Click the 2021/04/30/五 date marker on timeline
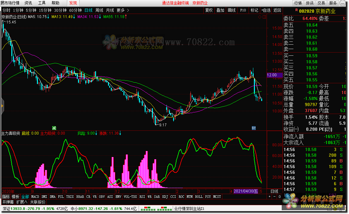Viewport: 349px width, 214px height. coord(246,191)
